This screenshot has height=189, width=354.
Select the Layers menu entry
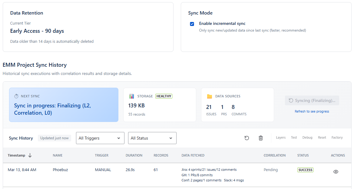(x=280, y=137)
